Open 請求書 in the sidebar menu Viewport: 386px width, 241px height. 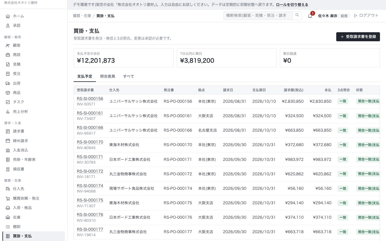(x=33, y=131)
